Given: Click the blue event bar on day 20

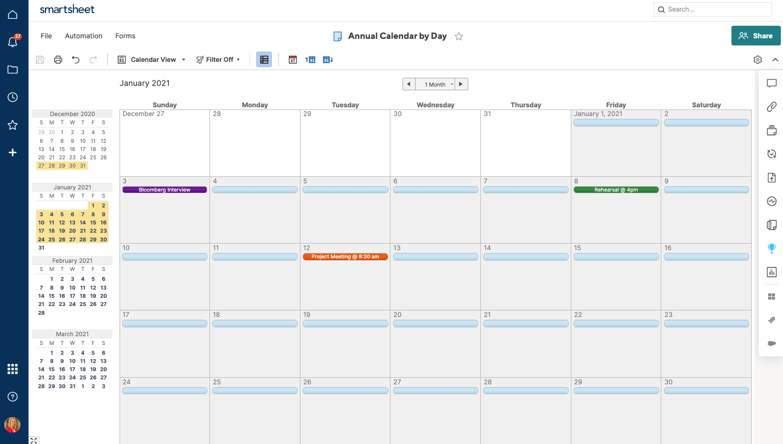Looking at the screenshot, I should coord(435,324).
